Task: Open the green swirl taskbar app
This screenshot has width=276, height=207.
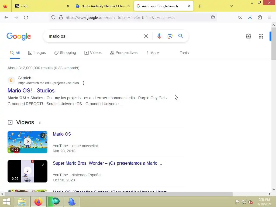Action: pos(55,202)
